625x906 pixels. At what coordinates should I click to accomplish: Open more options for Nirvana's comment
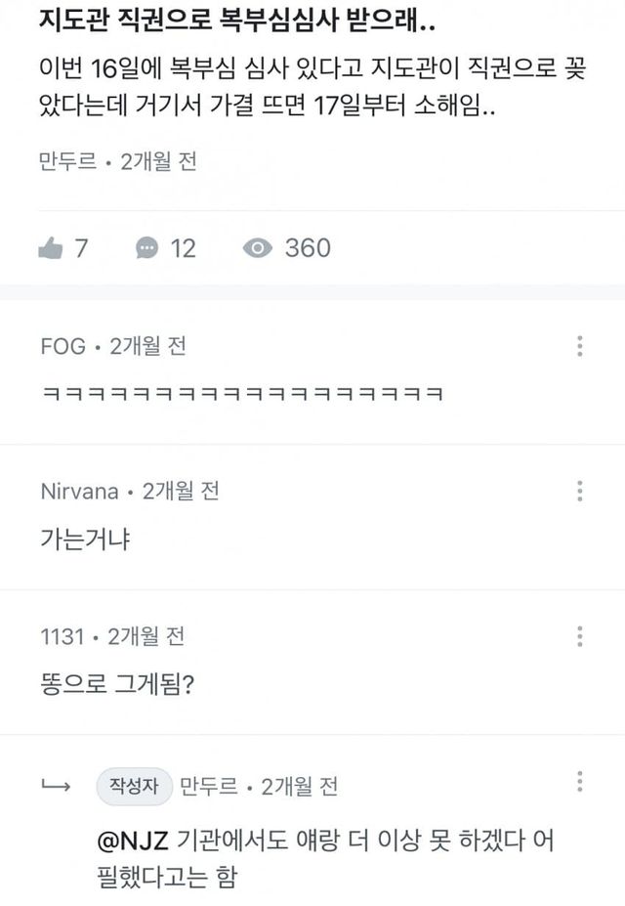coord(580,491)
